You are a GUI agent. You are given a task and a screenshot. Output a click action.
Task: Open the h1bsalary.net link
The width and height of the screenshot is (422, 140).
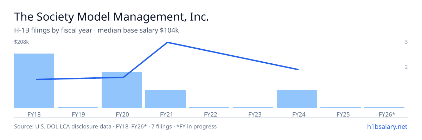(387, 126)
